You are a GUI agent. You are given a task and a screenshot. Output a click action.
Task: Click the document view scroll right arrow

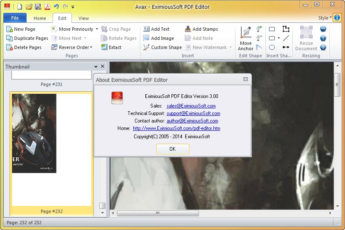[x=330, y=213]
